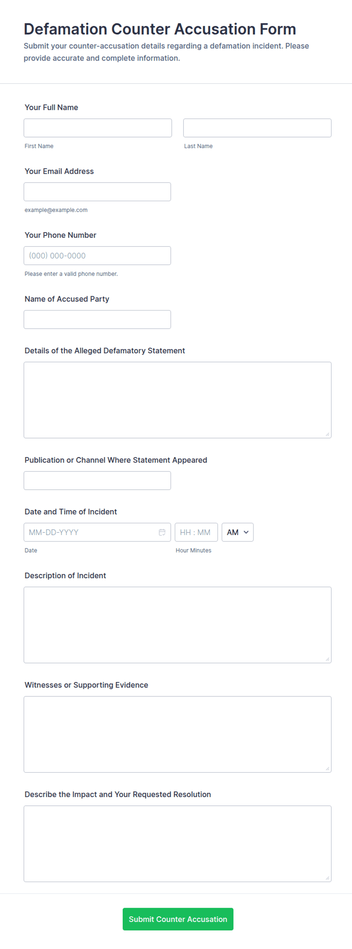Focus the Last Name field
Screen dimensions: 352x949
pyautogui.click(x=257, y=128)
